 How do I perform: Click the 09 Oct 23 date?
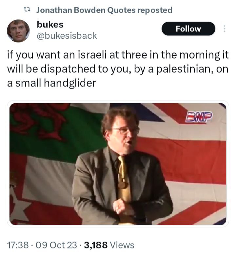click(x=56, y=245)
